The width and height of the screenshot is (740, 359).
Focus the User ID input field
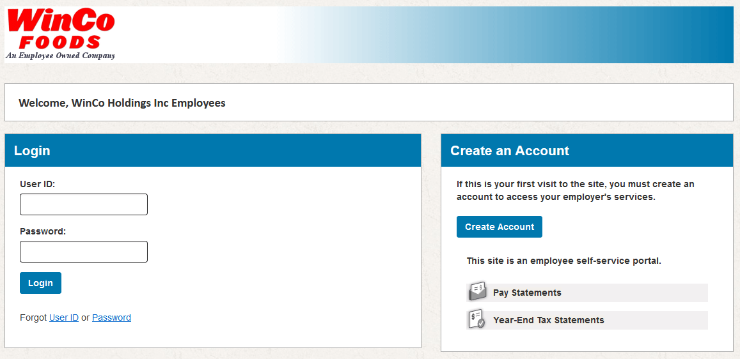click(x=84, y=204)
